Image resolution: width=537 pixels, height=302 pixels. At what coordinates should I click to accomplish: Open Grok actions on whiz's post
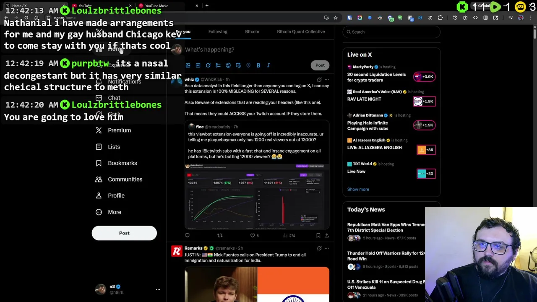pyautogui.click(x=319, y=80)
